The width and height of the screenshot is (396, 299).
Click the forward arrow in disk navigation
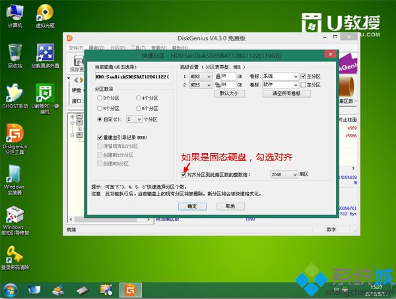pyautogui.click(x=82, y=80)
